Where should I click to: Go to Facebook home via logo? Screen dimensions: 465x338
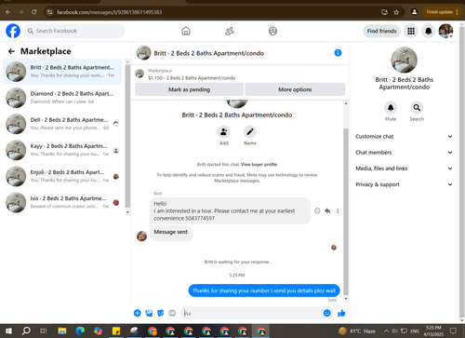[13, 31]
